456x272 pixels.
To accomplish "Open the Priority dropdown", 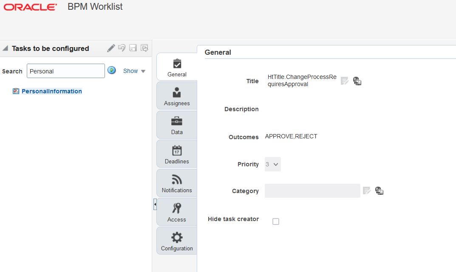I will coord(272,164).
